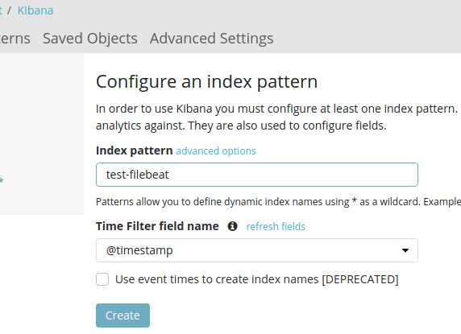Enable Use event times to create index names checkbox
The height and width of the screenshot is (334, 461).
[102, 279]
